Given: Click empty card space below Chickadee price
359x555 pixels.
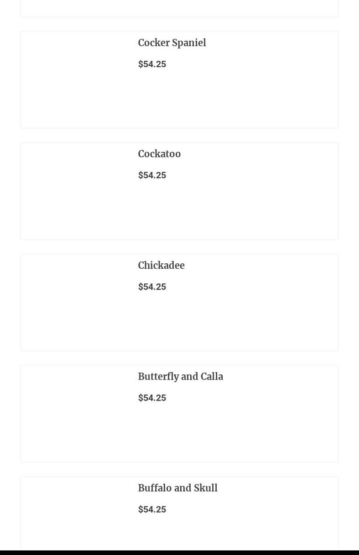Looking at the screenshot, I should [233, 322].
